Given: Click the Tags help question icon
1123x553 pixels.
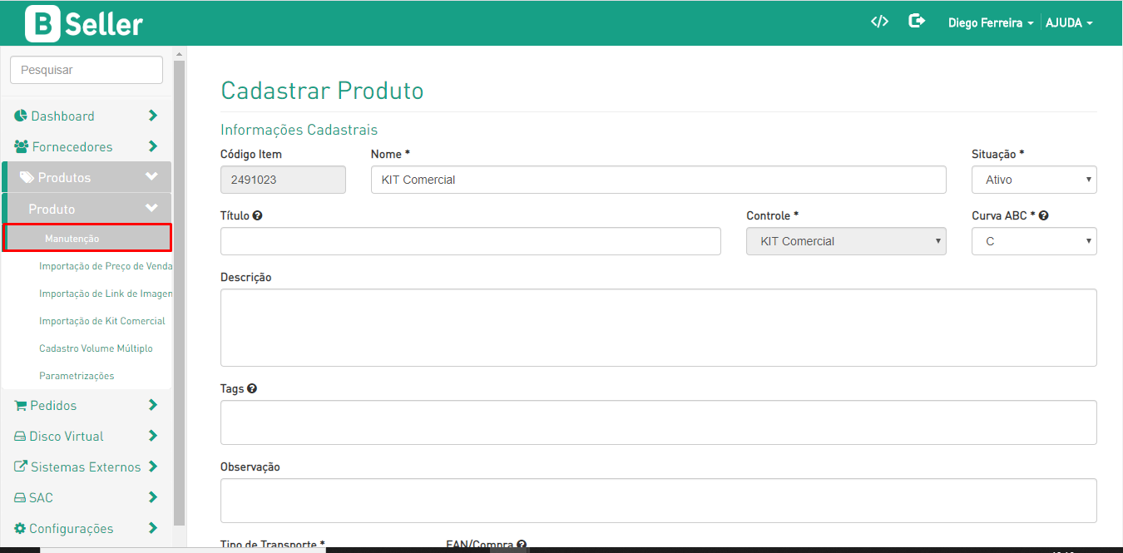Looking at the screenshot, I should [x=252, y=388].
